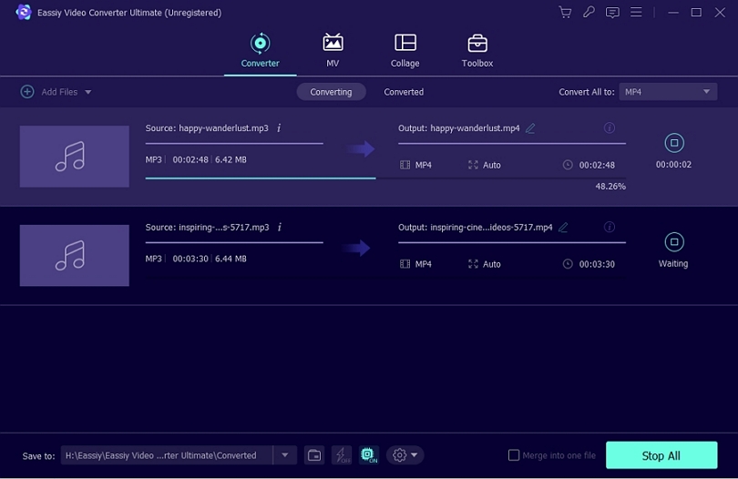Click Output: inspiring-cine...ideos-5717.mp4 text
This screenshot has width=738, height=479.
tap(476, 228)
